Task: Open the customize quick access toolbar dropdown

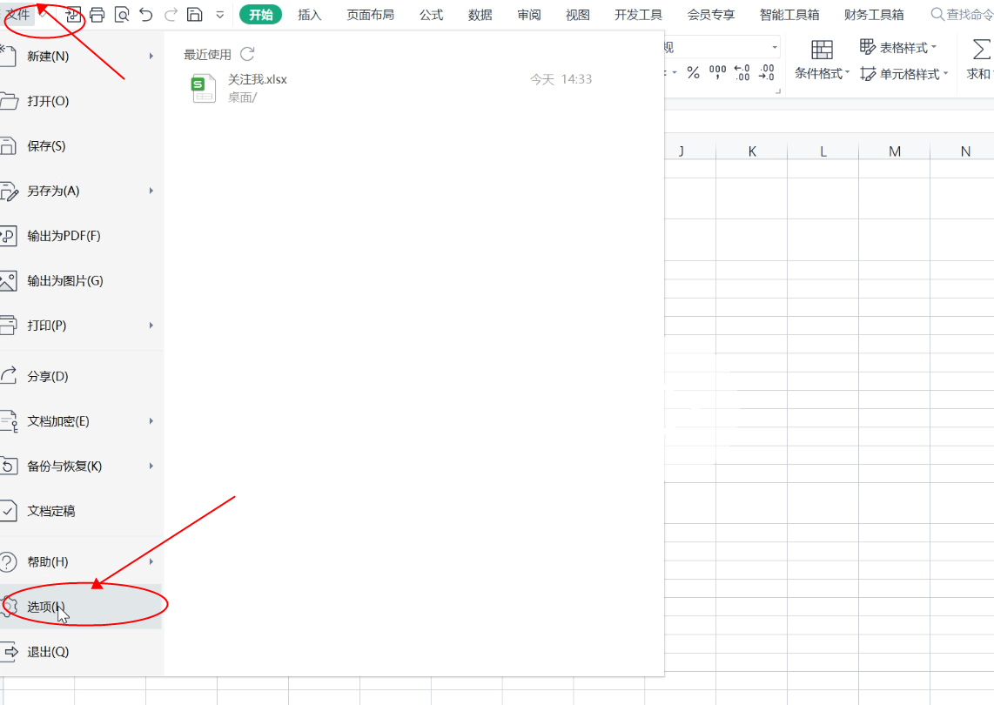Action: coord(220,15)
